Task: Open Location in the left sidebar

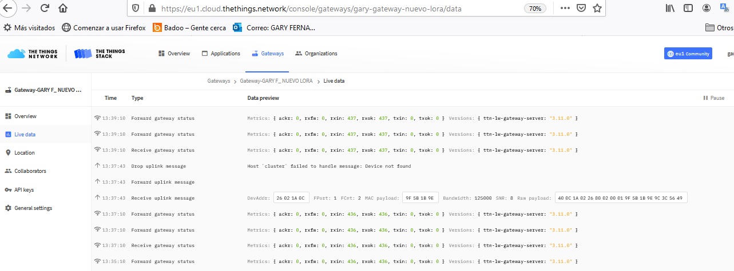Action: pos(24,153)
